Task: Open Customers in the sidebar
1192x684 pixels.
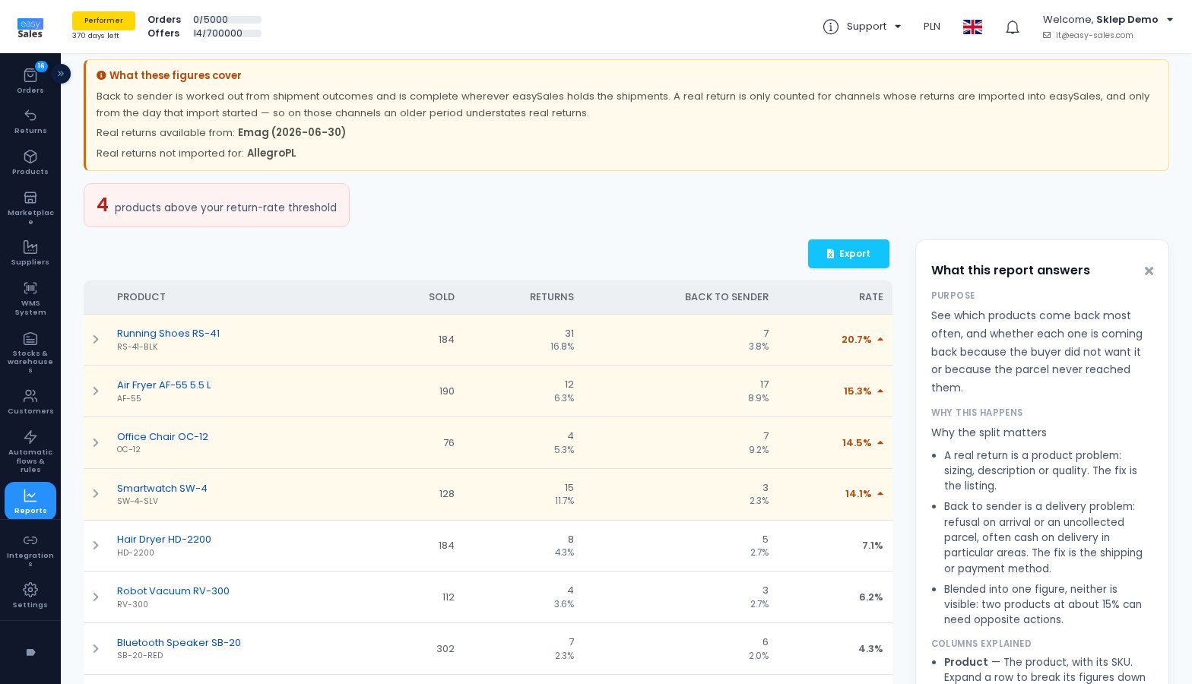Action: (x=30, y=402)
